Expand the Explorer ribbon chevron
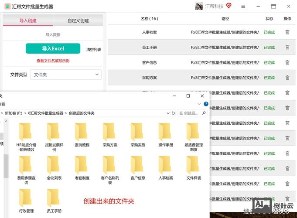 (x=199, y=104)
